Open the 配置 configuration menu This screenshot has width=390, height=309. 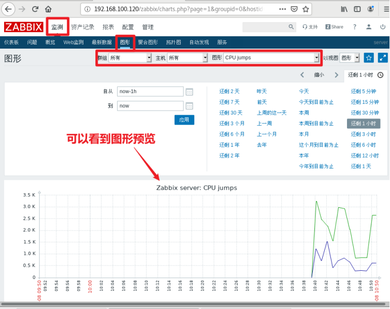click(x=128, y=27)
